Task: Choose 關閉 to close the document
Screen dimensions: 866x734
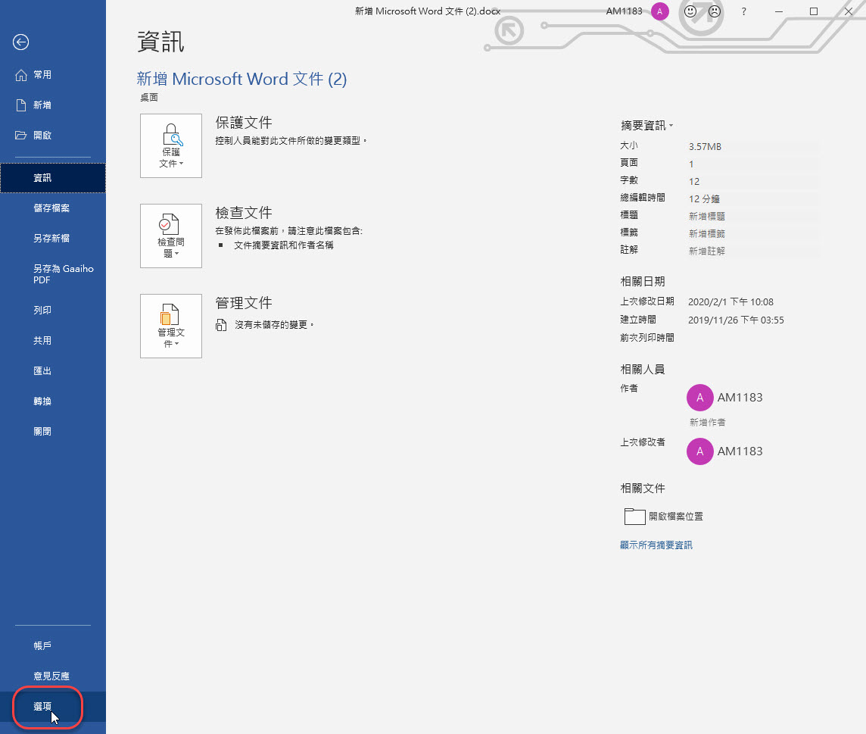Action: (x=53, y=432)
